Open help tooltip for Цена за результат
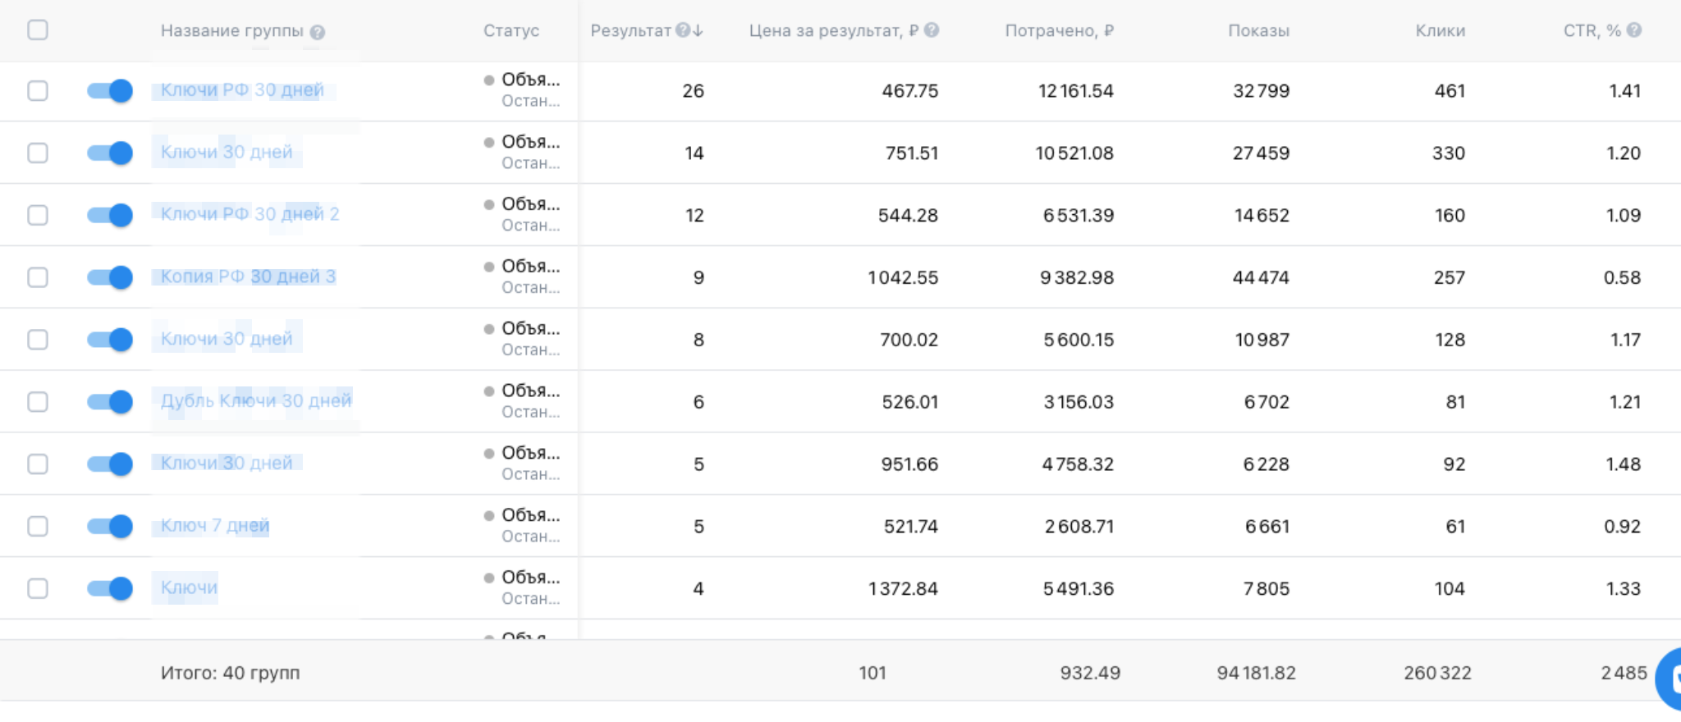Viewport: 1681px width, 722px height. [932, 30]
